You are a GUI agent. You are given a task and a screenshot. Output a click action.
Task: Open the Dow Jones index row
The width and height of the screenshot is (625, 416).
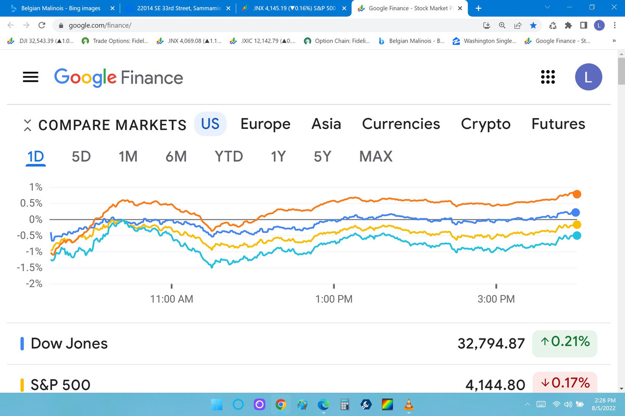(x=308, y=343)
